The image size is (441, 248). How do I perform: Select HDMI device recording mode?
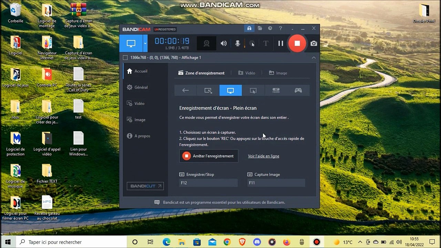click(x=276, y=90)
